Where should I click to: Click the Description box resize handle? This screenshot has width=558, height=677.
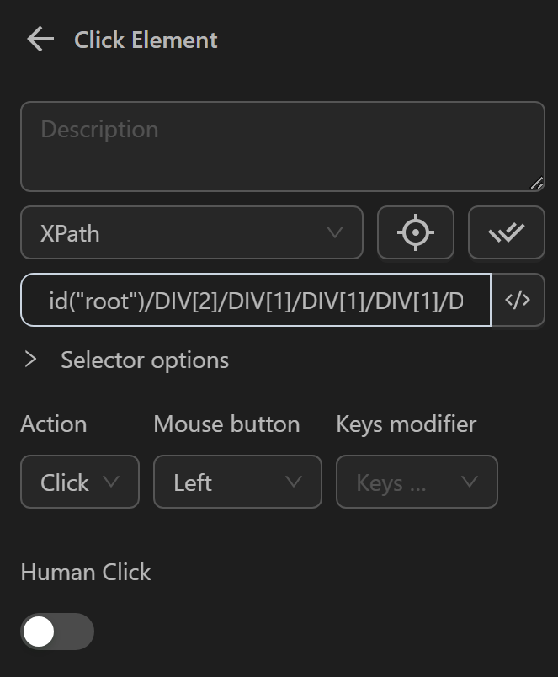pyautogui.click(x=537, y=181)
